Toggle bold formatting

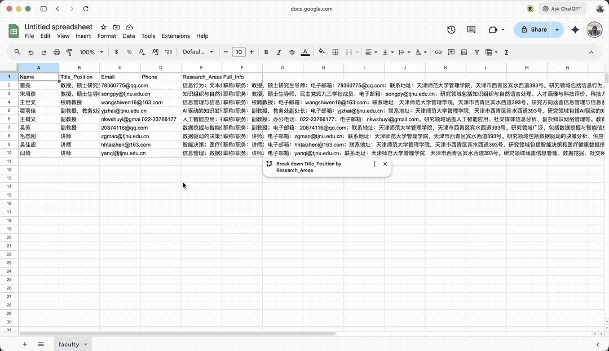[266, 52]
